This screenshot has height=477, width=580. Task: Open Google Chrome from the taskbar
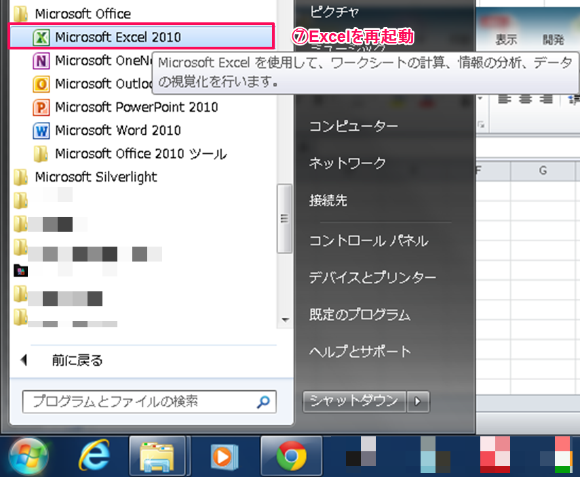(x=291, y=457)
